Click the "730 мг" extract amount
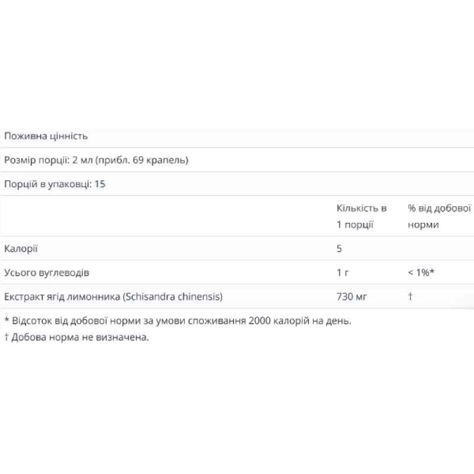474x474 pixels. [351, 296]
